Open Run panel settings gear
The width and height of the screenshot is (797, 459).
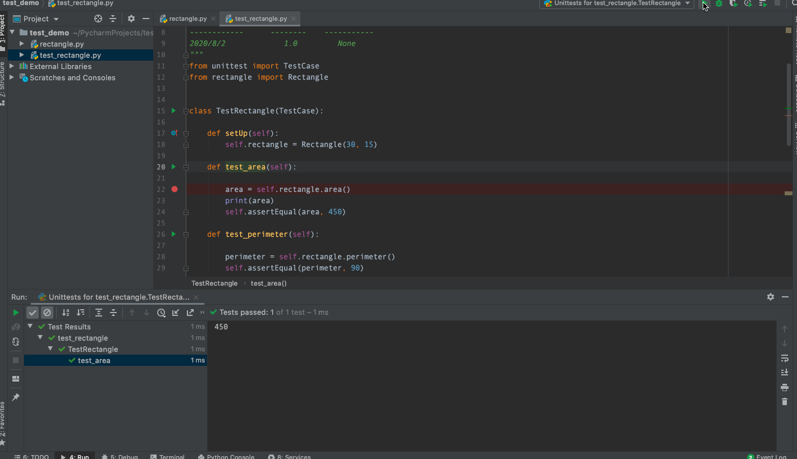click(771, 297)
